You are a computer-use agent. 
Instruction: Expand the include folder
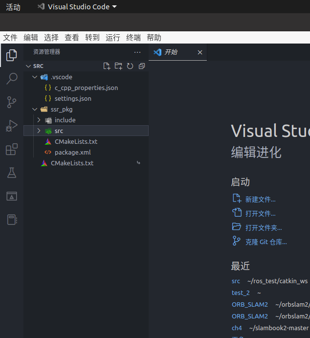tap(39, 120)
